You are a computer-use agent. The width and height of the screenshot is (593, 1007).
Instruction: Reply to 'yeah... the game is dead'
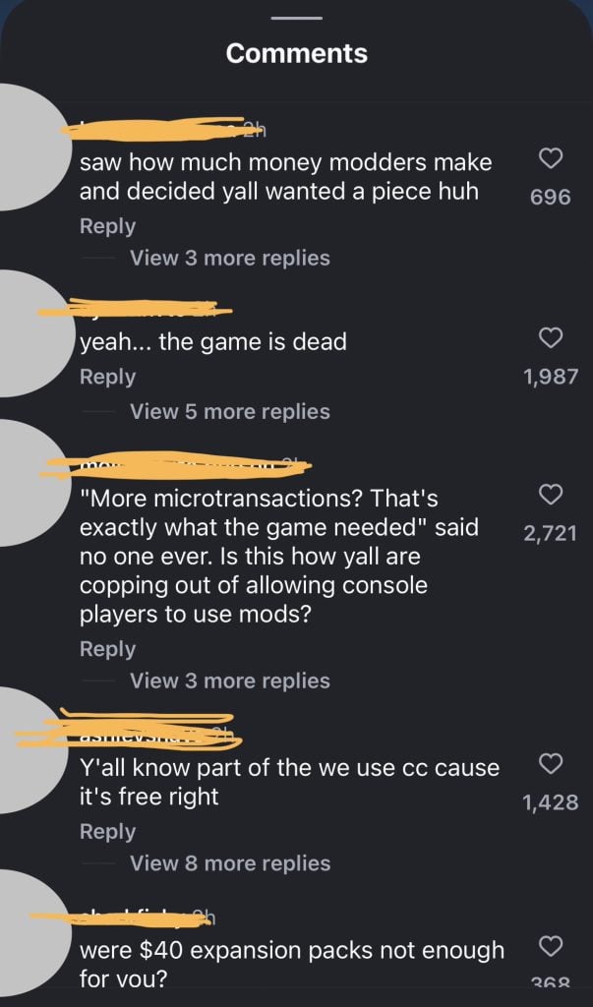[x=107, y=377]
